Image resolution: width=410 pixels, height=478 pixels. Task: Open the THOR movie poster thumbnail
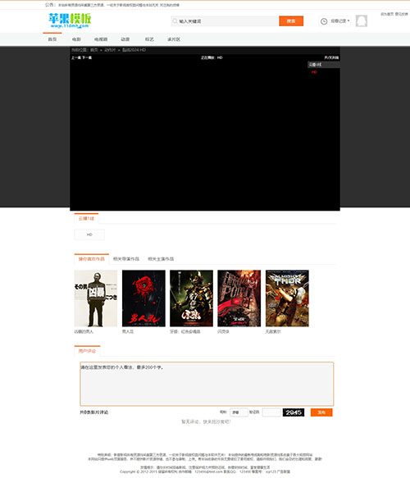(x=287, y=298)
